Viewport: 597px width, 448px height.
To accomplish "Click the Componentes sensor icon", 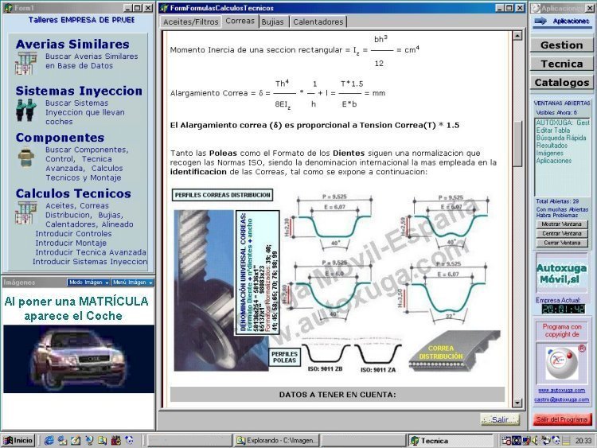I will pyautogui.click(x=26, y=158).
